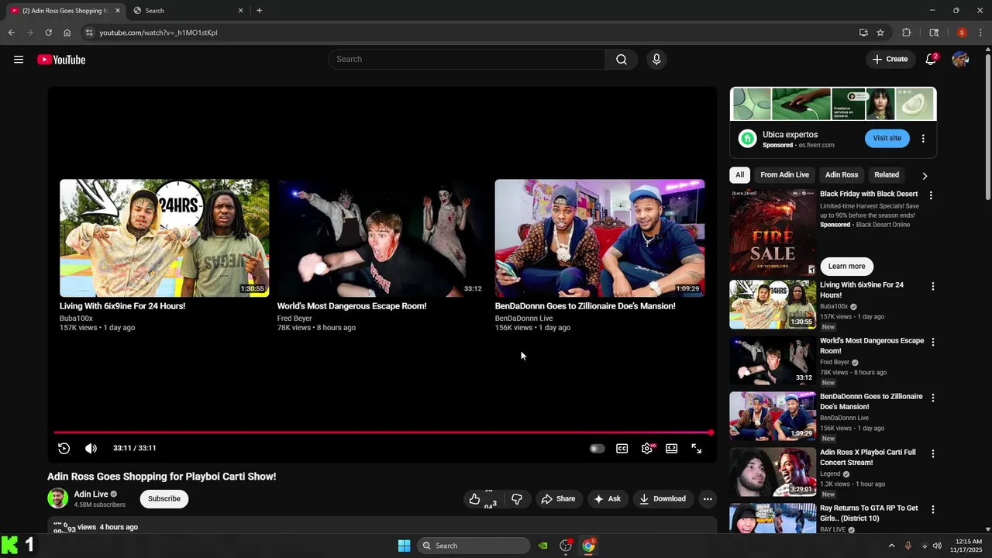The height and width of the screenshot is (558, 992).
Task: Open options for Ray Returns To GTA RP
Action: tap(933, 510)
